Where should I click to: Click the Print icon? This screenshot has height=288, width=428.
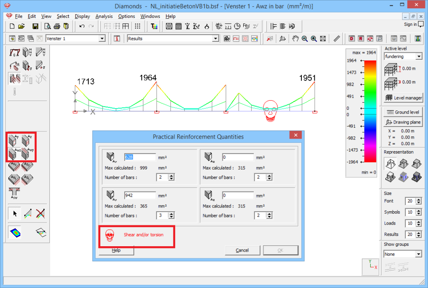pyautogui.click(x=57, y=26)
